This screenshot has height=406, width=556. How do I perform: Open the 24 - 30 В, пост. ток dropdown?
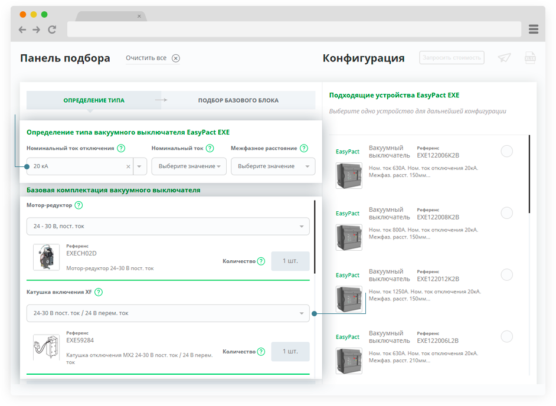168,226
